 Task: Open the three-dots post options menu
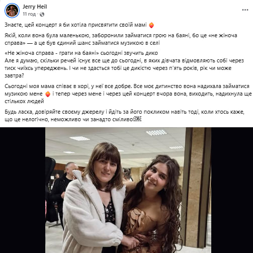point(245,10)
